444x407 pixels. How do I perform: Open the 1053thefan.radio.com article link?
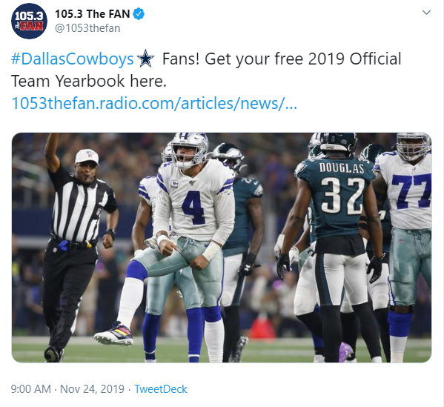tap(154, 103)
